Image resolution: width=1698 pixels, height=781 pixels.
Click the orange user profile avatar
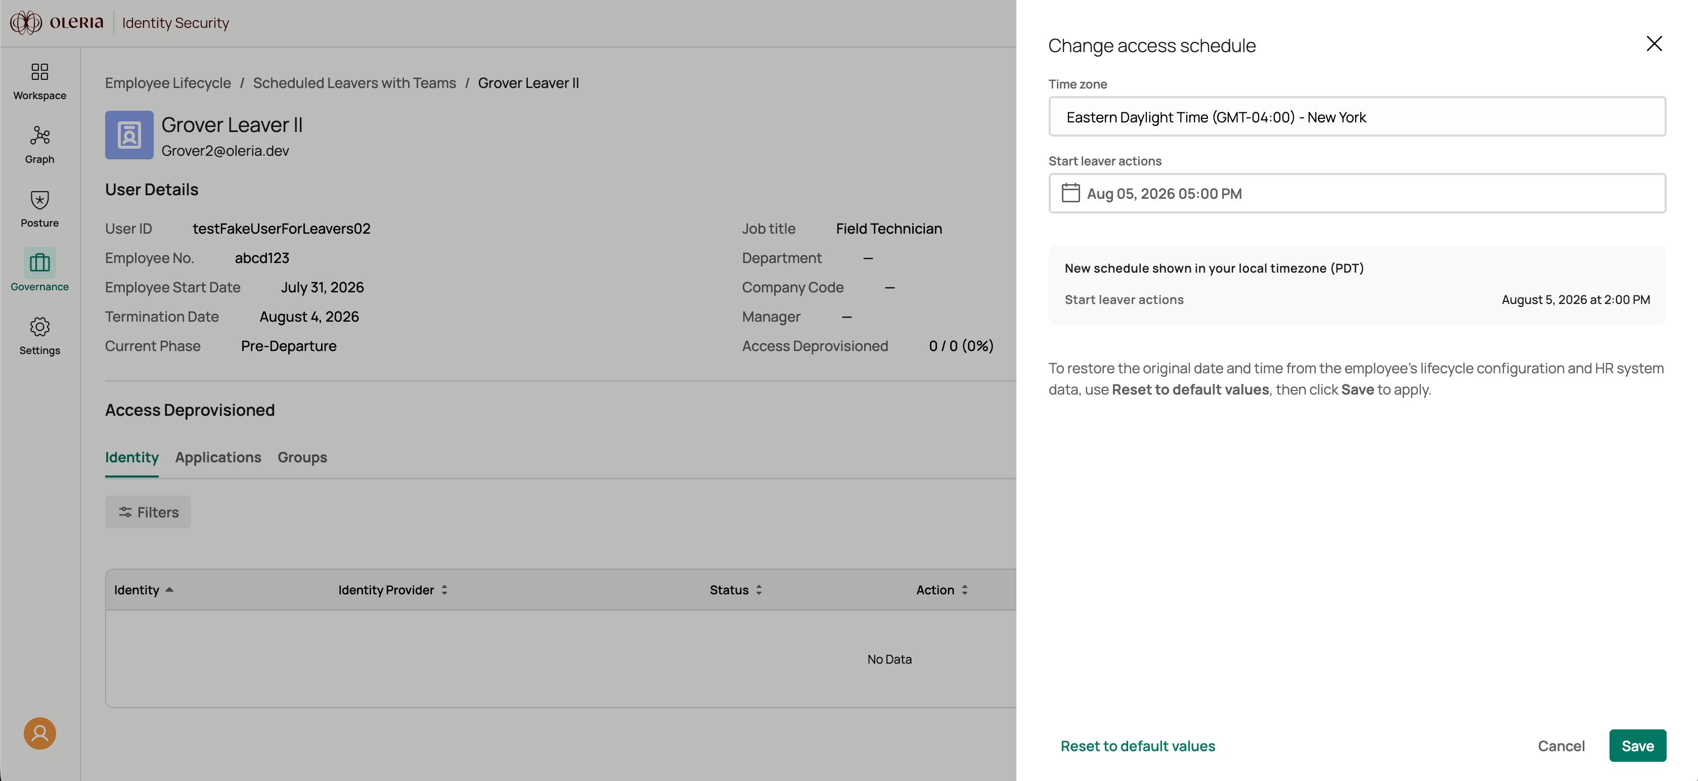[x=39, y=733]
